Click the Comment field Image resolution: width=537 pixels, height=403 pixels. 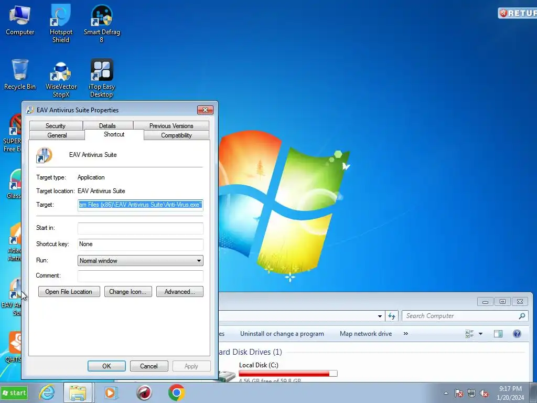pyautogui.click(x=141, y=276)
